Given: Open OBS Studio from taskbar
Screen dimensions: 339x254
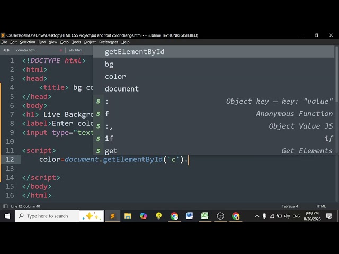Looking at the screenshot, I should click(220, 216).
